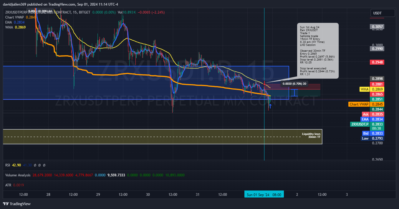Select the Volume Analysis indicator label
Image resolution: width=399 pixels, height=209 pixels.
[x=18, y=175]
